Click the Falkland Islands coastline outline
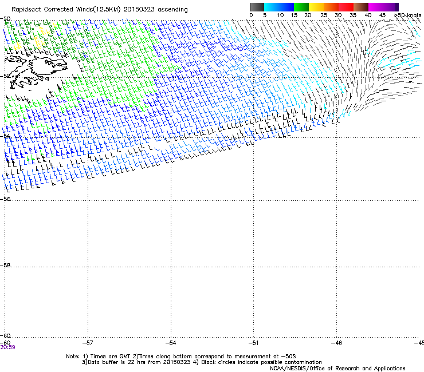Viewport: 424px width, 372px height. pyautogui.click(x=36, y=72)
